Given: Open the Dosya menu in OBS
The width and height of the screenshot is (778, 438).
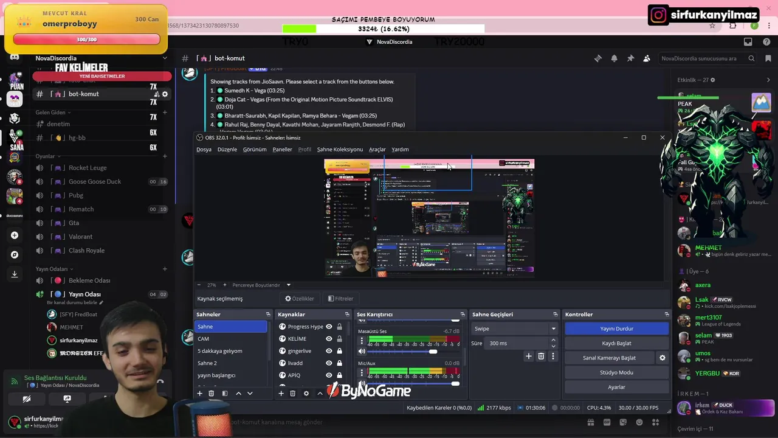Looking at the screenshot, I should click(x=204, y=150).
